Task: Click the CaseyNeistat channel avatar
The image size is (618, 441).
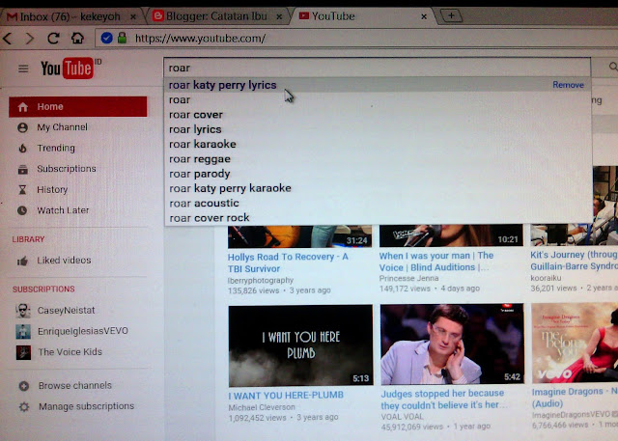Action: click(x=23, y=311)
